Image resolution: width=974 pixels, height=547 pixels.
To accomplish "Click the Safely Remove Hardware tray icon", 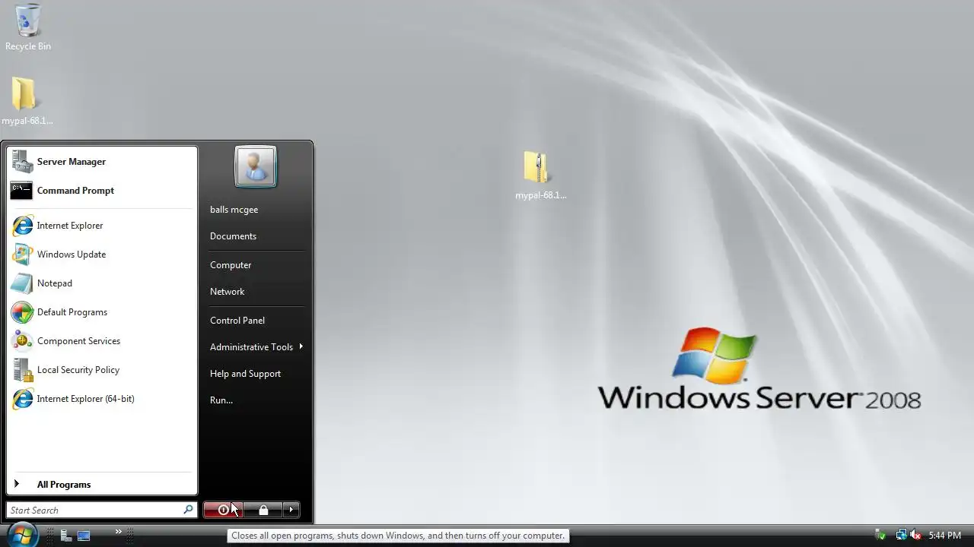I will 880,536.
